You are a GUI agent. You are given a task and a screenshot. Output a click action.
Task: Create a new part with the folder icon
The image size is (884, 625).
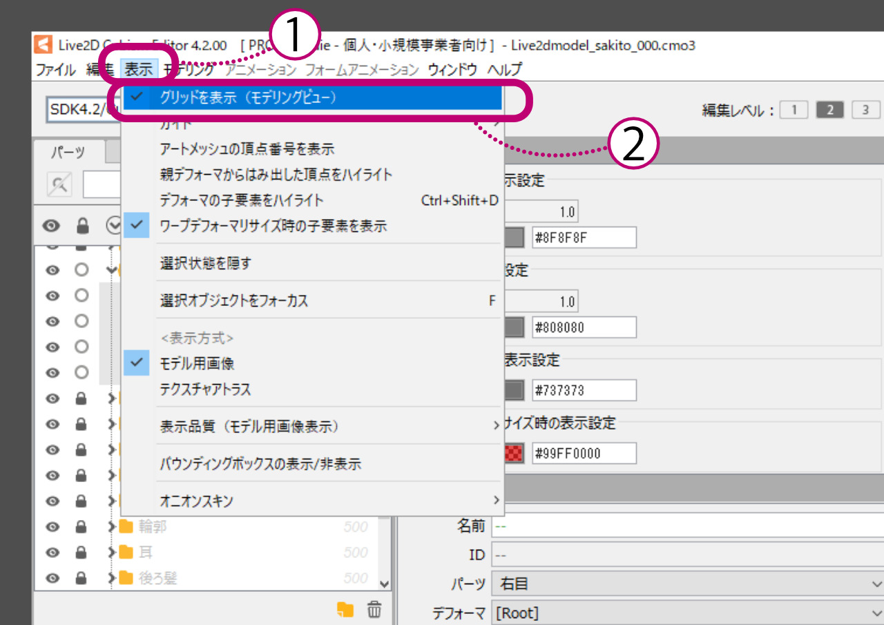pyautogui.click(x=345, y=608)
